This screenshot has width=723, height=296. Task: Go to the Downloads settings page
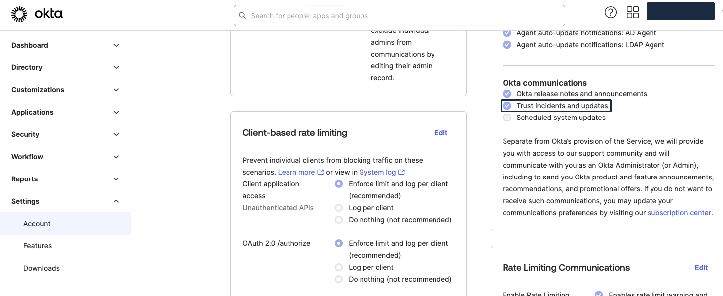[x=41, y=268]
